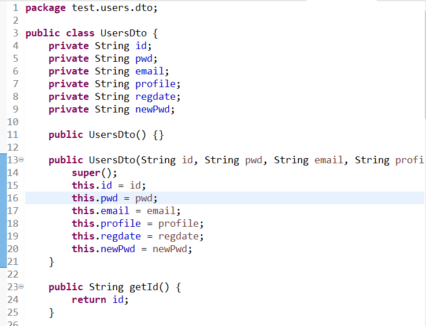Click 'this.email = email;' statement

126,211
